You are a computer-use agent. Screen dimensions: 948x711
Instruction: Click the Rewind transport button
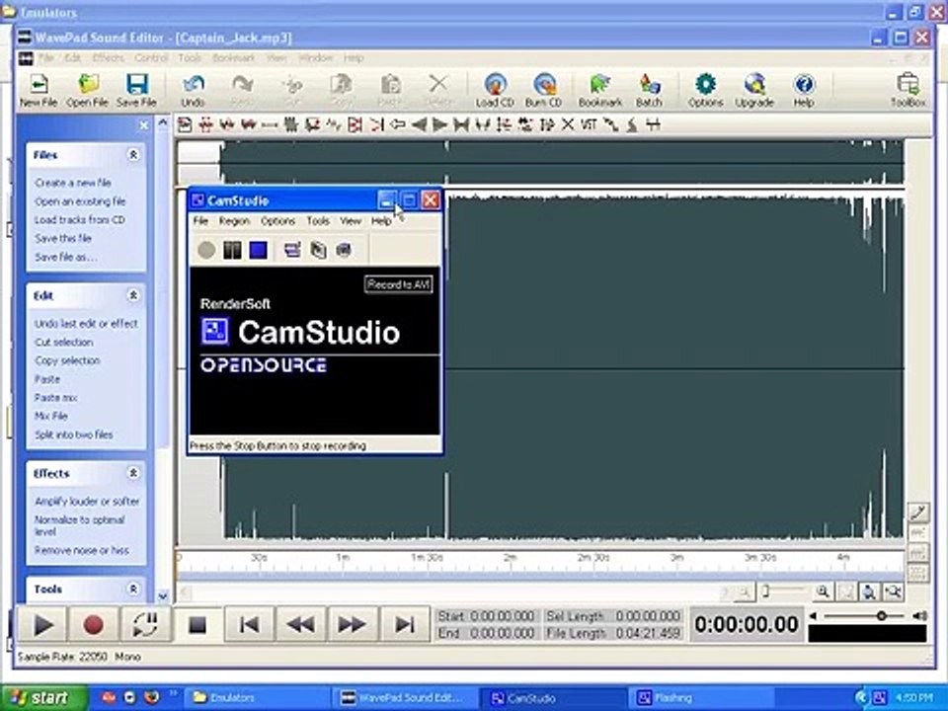pos(300,624)
